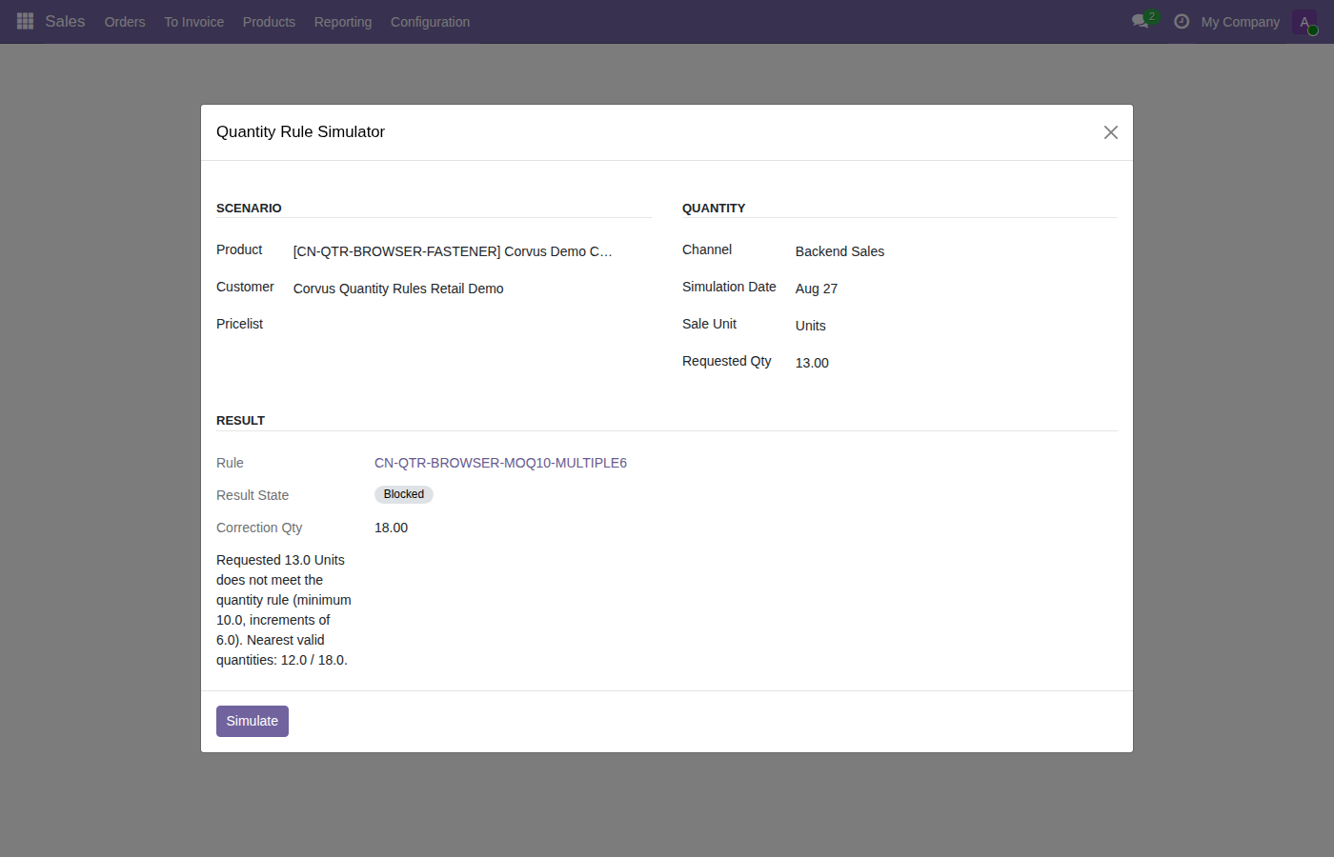The image size is (1334, 857).
Task: Open the Simulation Date picker
Action: point(956,289)
